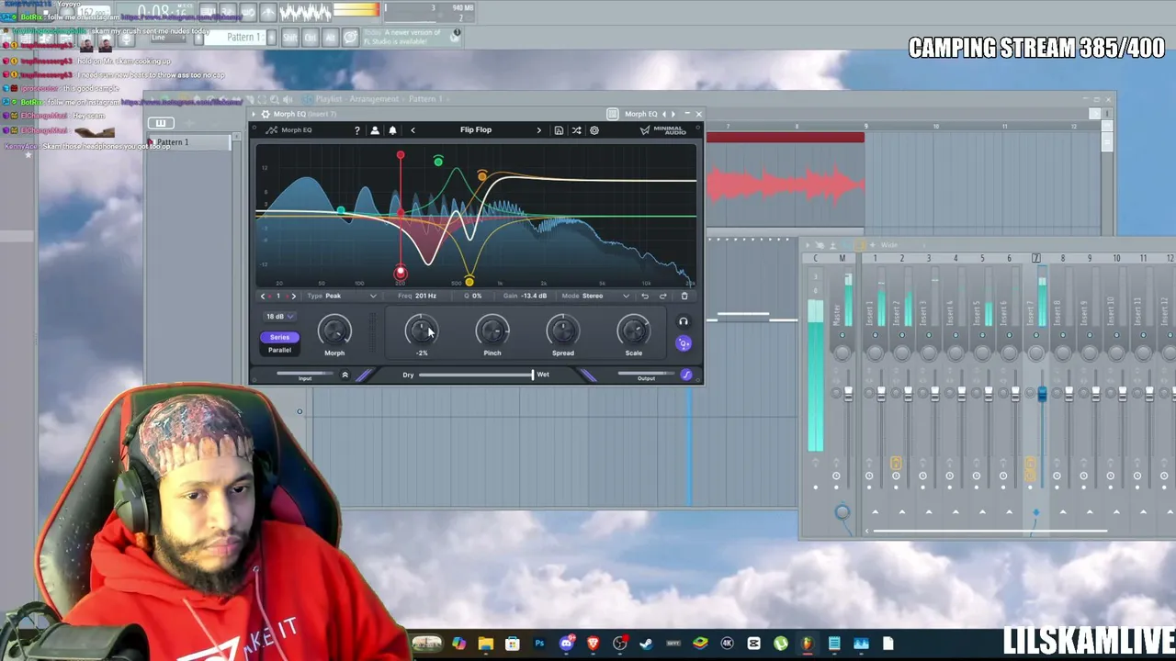Open Morph EQ settings gear in header

coord(594,130)
